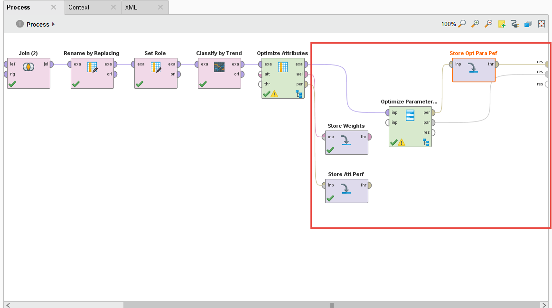The width and height of the screenshot is (552, 308).
Task: Click the par output port of Optimize Parameters
Action: [x=433, y=122]
